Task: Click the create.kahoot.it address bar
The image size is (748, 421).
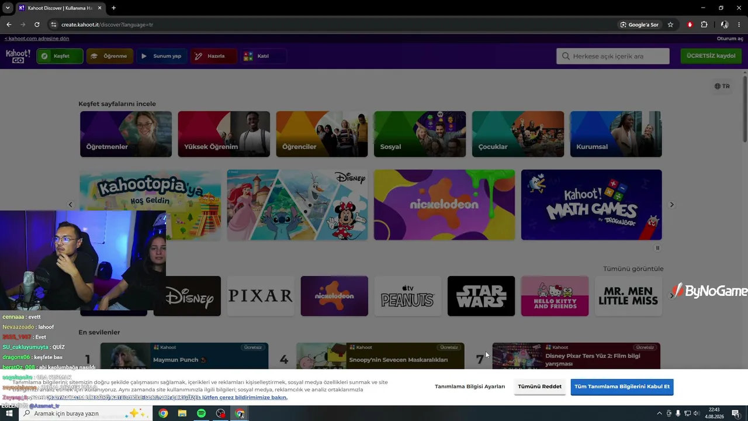Action: tap(333, 25)
